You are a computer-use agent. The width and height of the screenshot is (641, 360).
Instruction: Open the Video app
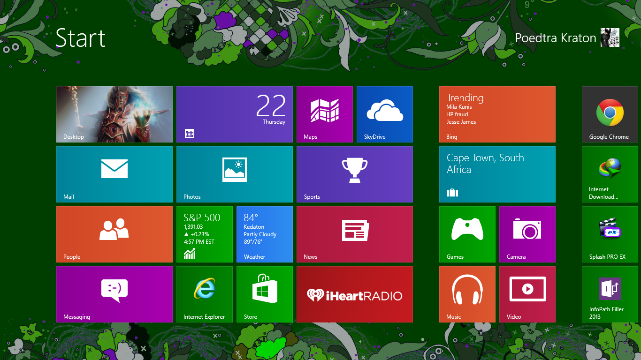point(527,294)
